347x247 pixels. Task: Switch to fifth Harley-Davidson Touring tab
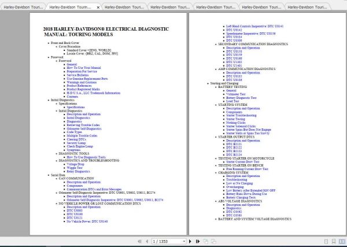coord(216,7)
